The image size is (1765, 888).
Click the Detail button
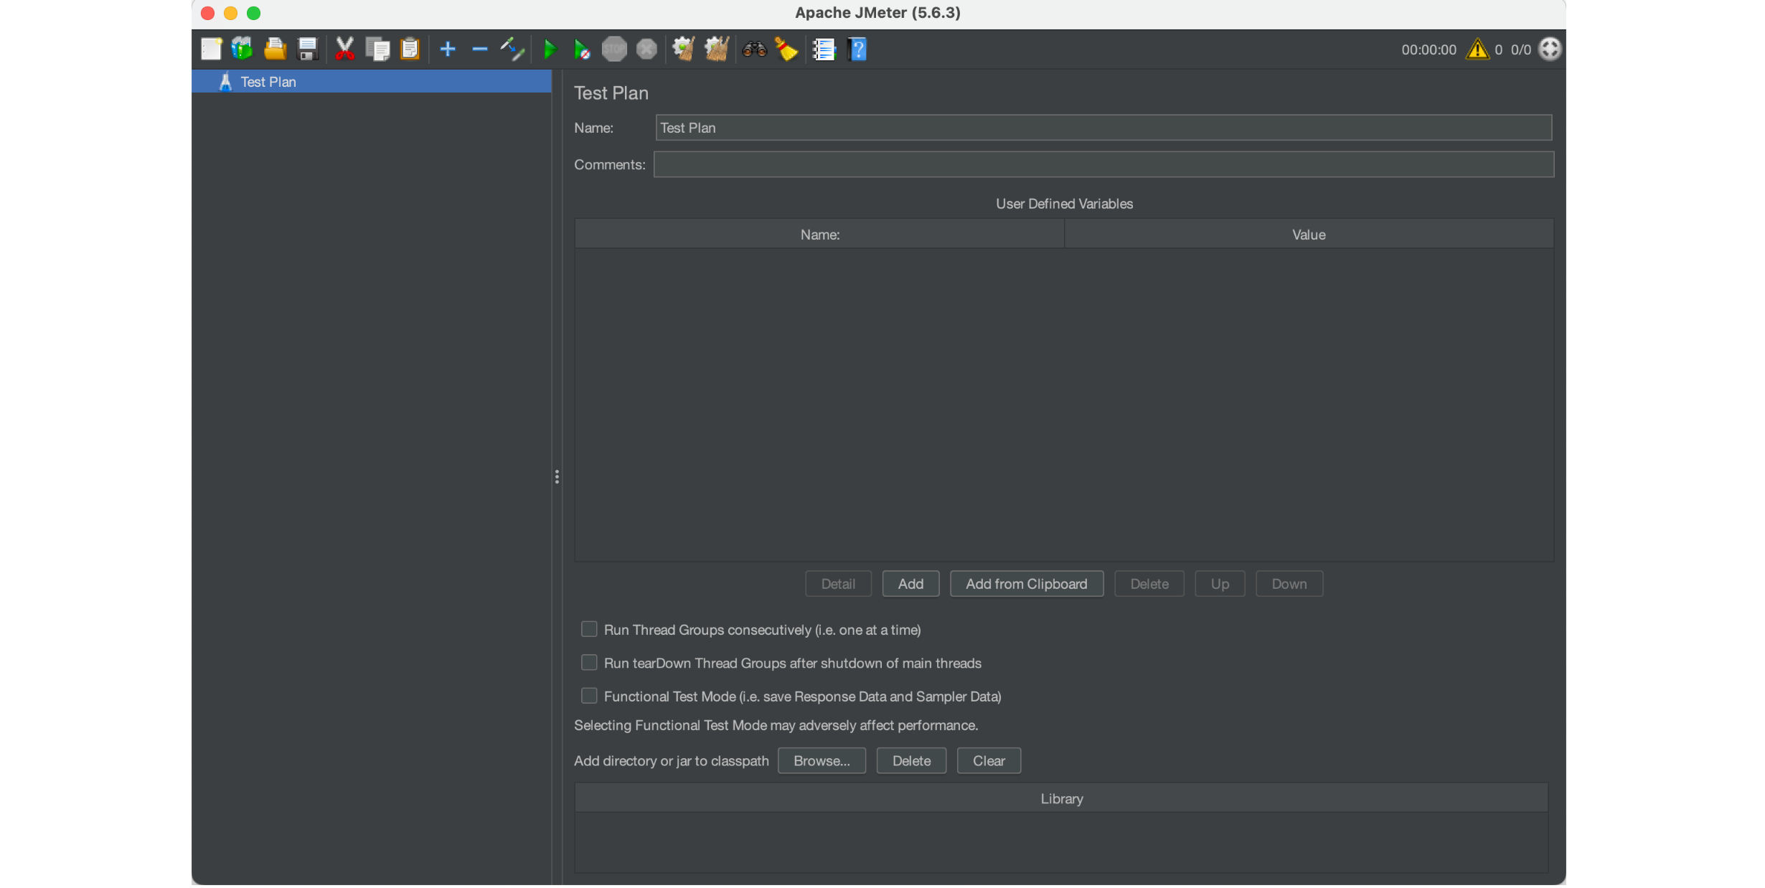(838, 584)
